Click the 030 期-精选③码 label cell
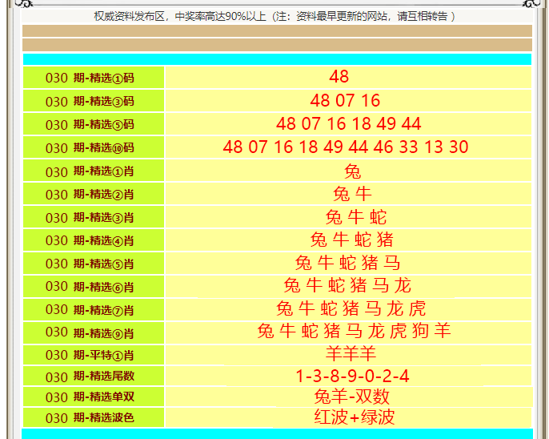The width and height of the screenshot is (549, 439). 93,101
